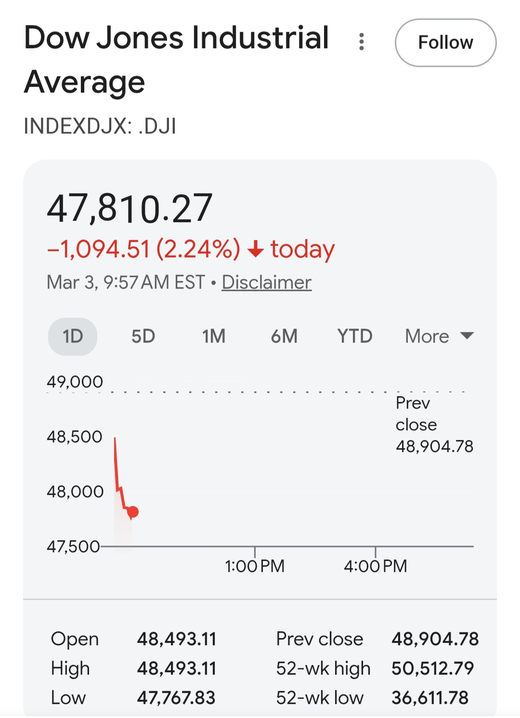Select the 6M time range tab
520x718 pixels.
(284, 336)
